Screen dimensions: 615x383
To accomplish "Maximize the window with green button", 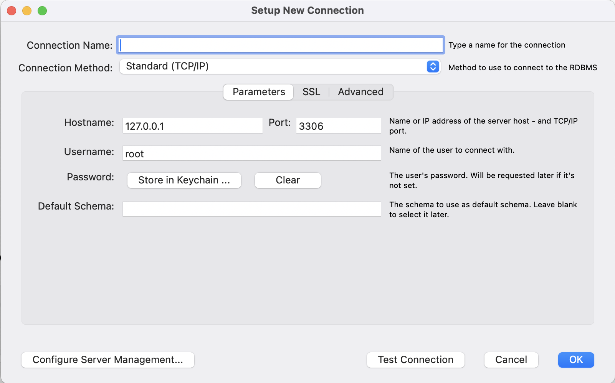I will click(42, 11).
